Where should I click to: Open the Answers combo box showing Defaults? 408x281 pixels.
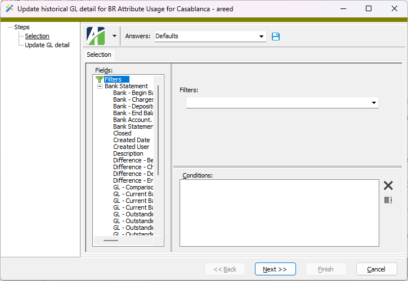210,36
